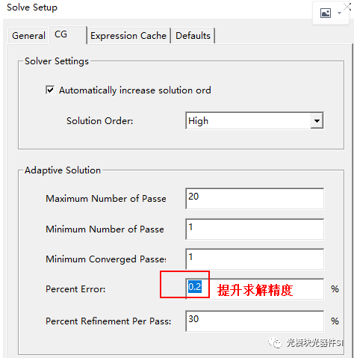The width and height of the screenshot is (354, 358).
Task: Click the Minimum Number of Passes field
Action: (255, 229)
